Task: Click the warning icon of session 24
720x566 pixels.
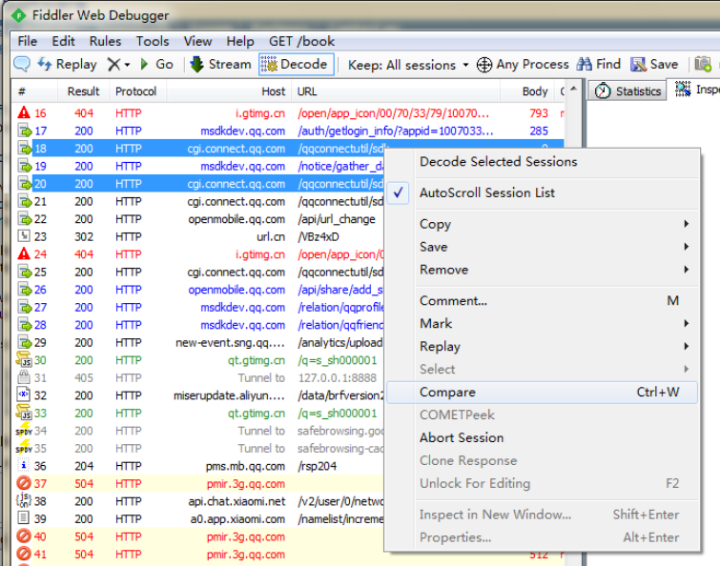Action: [x=24, y=253]
